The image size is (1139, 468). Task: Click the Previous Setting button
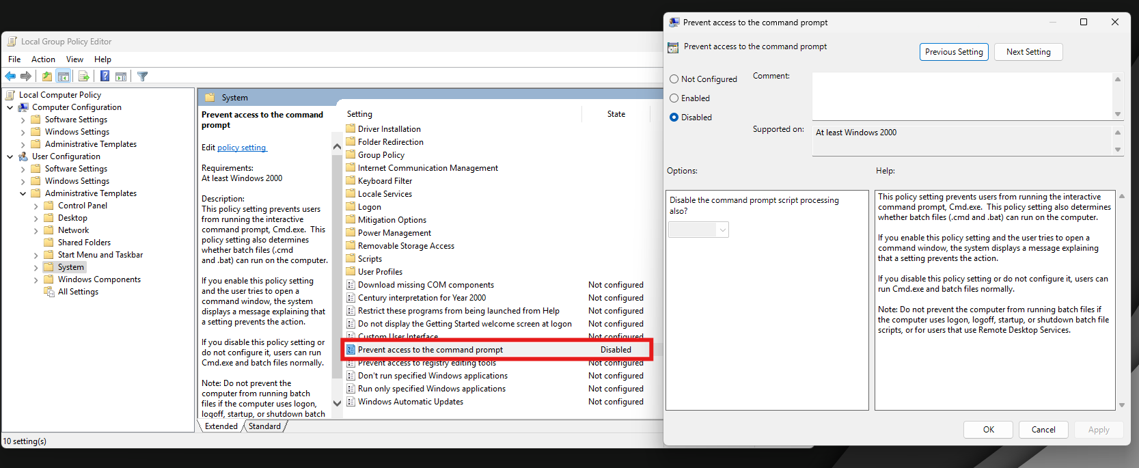(x=954, y=52)
